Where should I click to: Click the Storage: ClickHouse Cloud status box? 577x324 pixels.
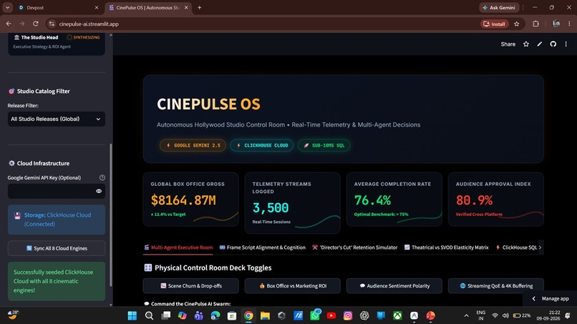(57, 220)
